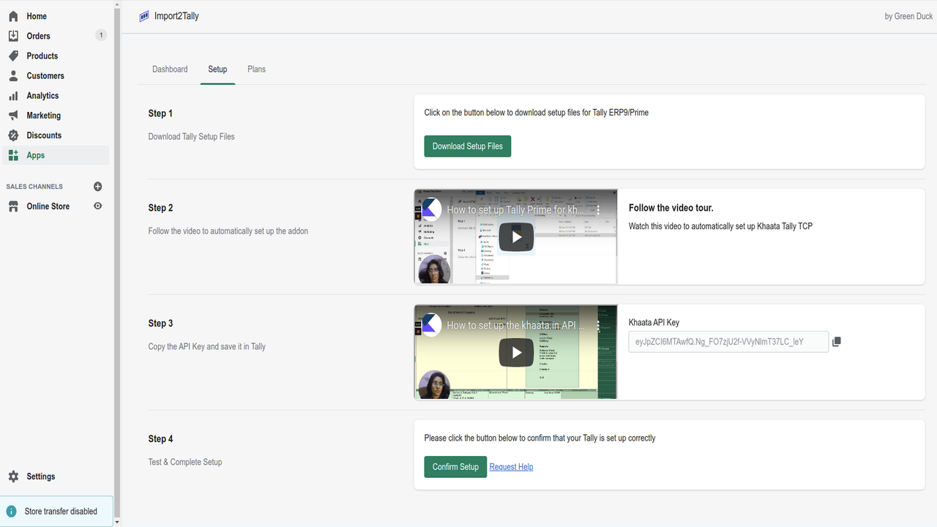The width and height of the screenshot is (937, 527).
Task: Click the Marketing megaphone icon
Action: [13, 116]
